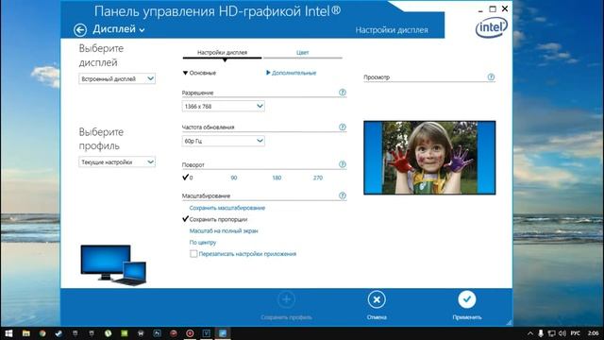This screenshot has height=340, width=604.
Task: Collapse the Основные section
Action: (199, 73)
